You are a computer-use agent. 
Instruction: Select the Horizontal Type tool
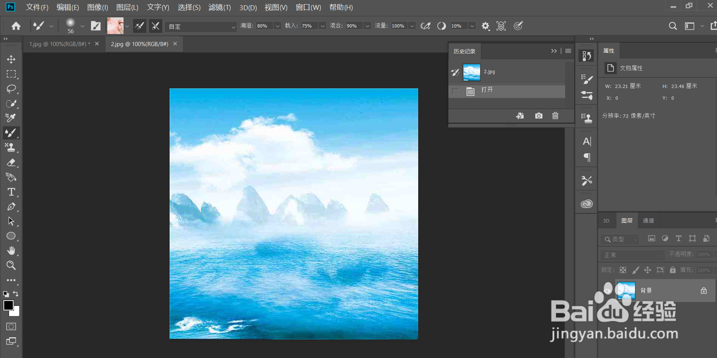(x=11, y=192)
